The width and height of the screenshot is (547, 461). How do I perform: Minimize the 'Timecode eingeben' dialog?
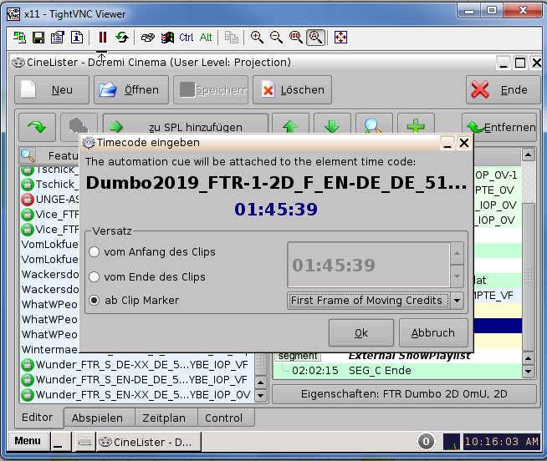tap(447, 143)
